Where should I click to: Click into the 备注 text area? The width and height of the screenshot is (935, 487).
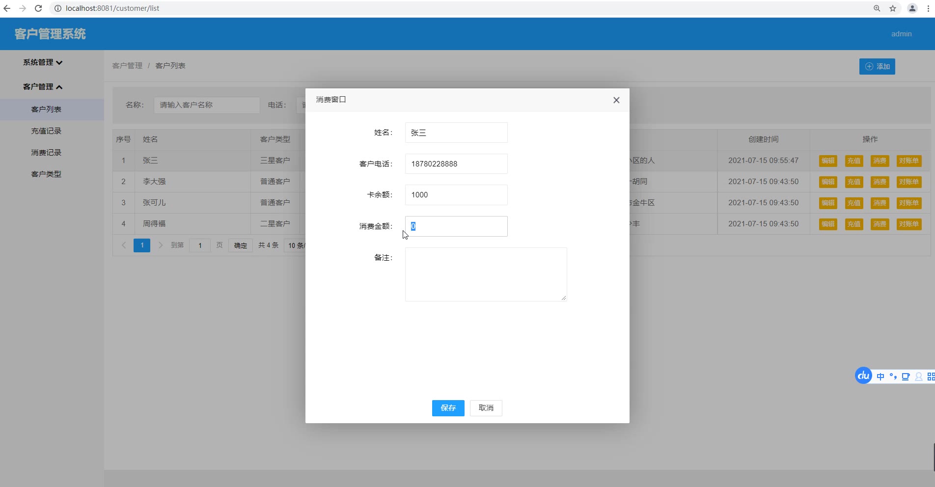pyautogui.click(x=486, y=274)
